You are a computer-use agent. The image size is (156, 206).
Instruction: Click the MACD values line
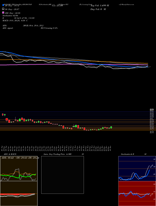coord(15,21)
